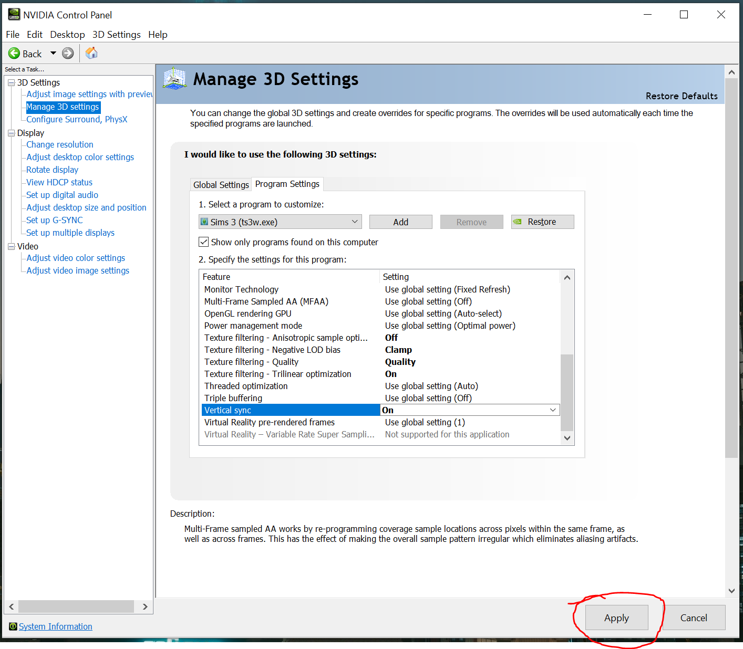The image size is (743, 649).
Task: Collapse the 3D Settings tree node
Action: tap(12, 82)
